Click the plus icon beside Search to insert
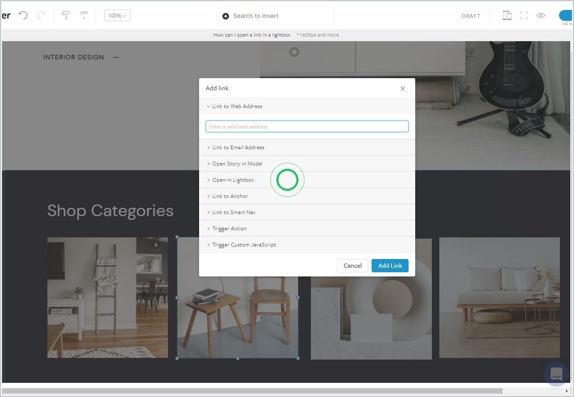The width and height of the screenshot is (574, 397). coord(226,16)
